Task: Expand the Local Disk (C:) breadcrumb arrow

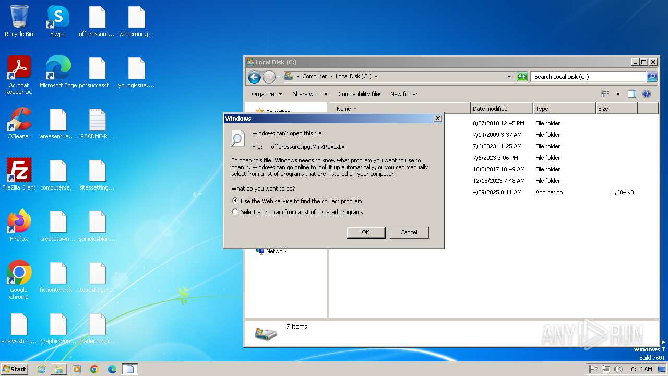Action: tap(376, 76)
